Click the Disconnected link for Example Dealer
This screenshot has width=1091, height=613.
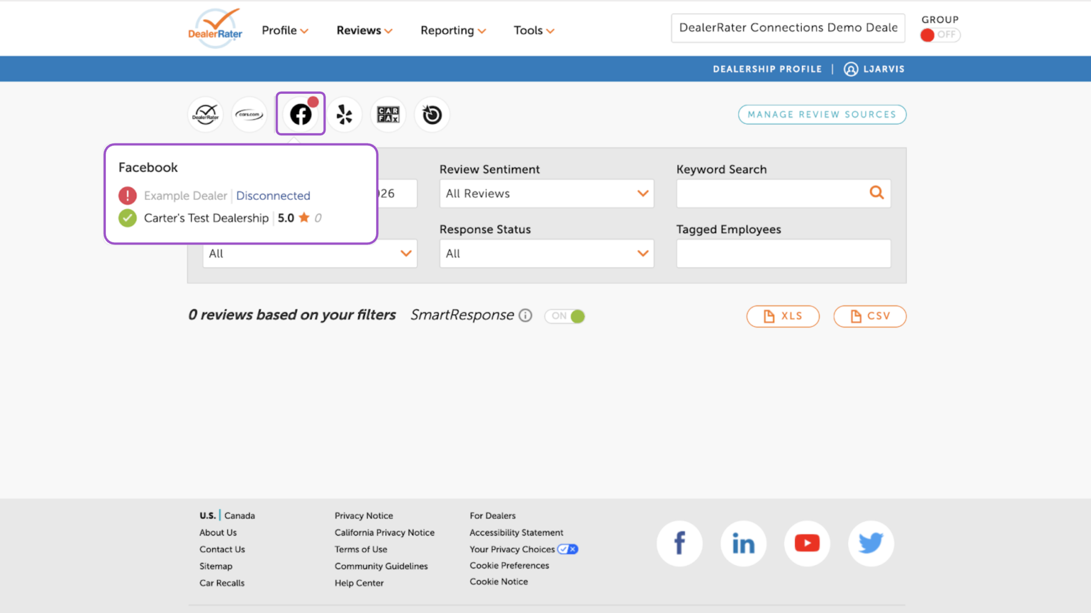(x=273, y=195)
